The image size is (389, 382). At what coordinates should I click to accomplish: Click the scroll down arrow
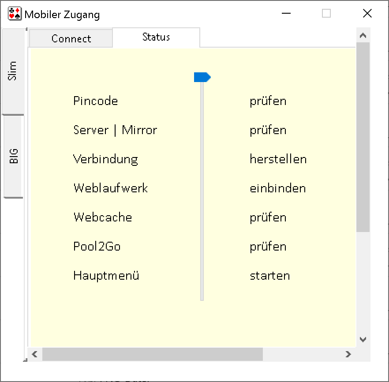click(363, 340)
